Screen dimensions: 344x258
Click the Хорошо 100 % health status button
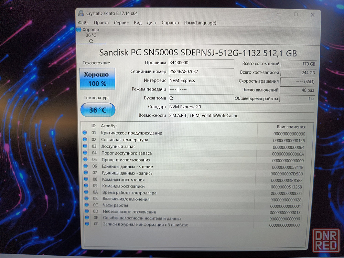[x=97, y=79]
